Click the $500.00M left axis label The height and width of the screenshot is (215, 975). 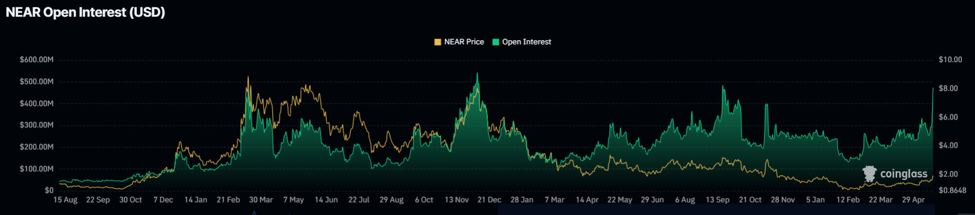(37, 81)
